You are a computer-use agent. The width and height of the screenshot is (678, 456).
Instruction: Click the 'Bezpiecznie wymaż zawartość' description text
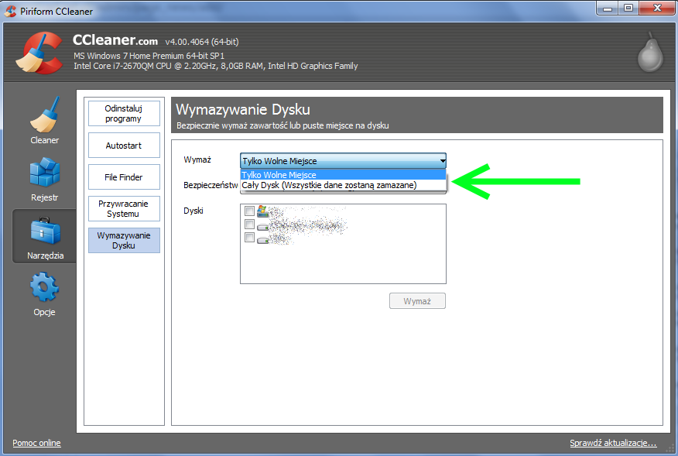[282, 125]
